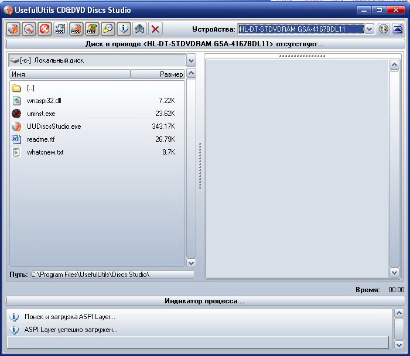Click the local disk drive icon
Viewport: 410px width, 356px height.
(15, 60)
